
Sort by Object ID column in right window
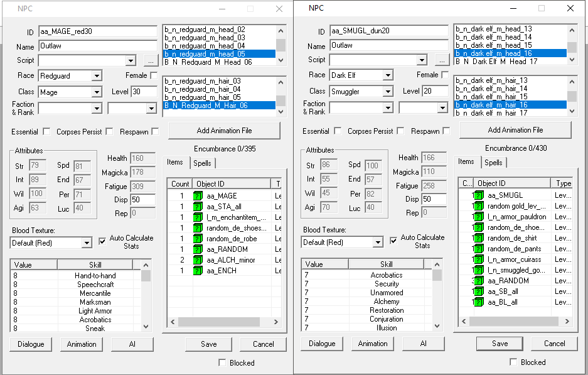click(x=512, y=183)
